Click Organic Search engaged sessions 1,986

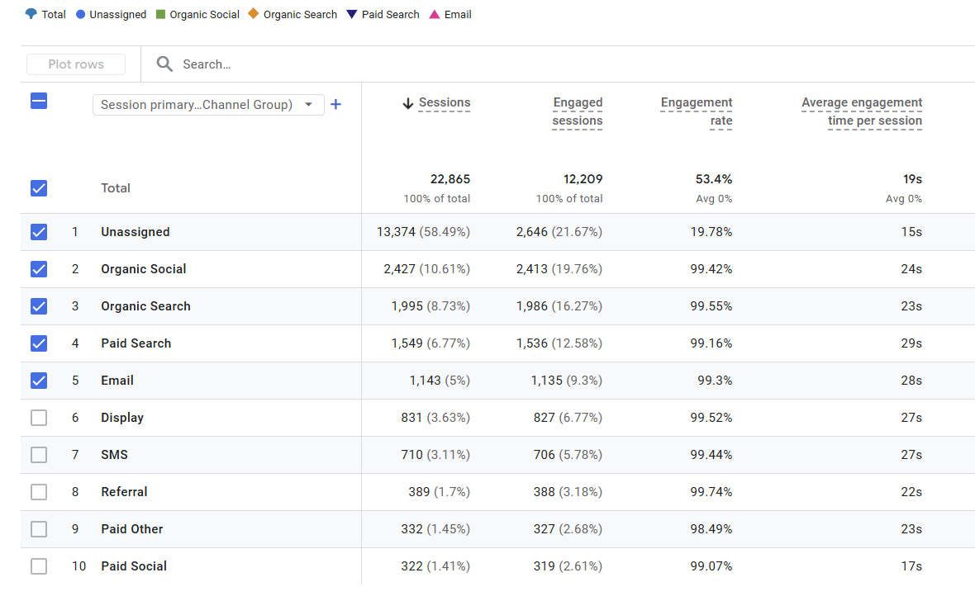(x=531, y=306)
